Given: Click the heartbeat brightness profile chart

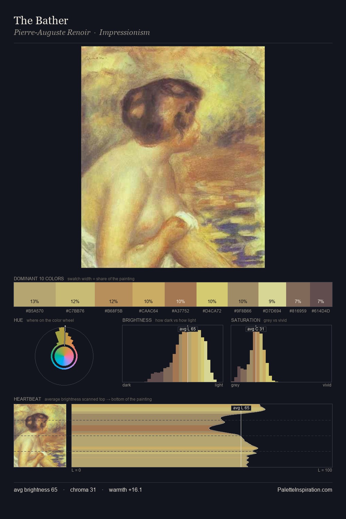Looking at the screenshot, I should (202, 436).
